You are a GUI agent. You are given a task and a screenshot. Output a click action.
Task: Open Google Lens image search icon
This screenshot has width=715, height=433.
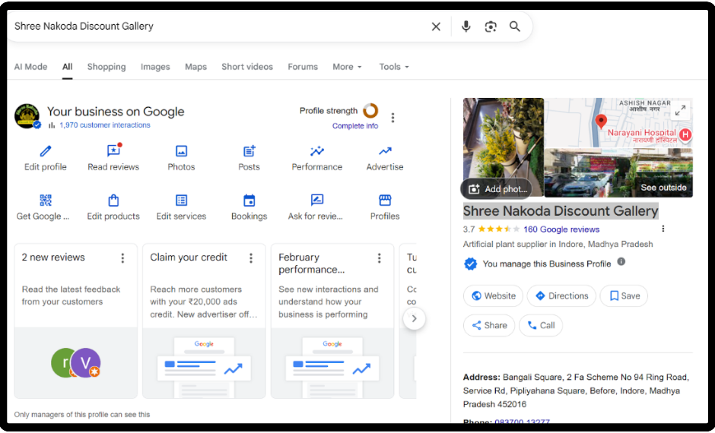pos(491,27)
